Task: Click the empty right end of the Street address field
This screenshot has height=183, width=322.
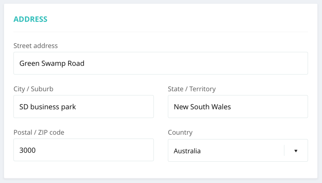Action: [288, 63]
